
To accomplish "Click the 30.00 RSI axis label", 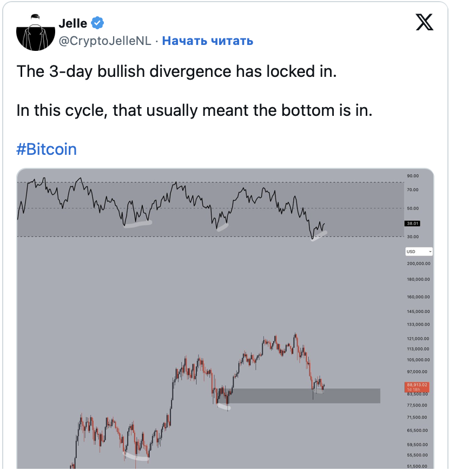I will pos(413,237).
